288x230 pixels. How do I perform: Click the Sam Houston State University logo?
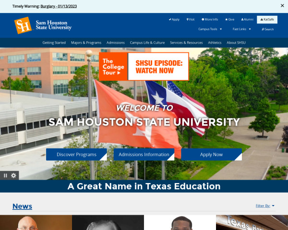click(x=43, y=25)
